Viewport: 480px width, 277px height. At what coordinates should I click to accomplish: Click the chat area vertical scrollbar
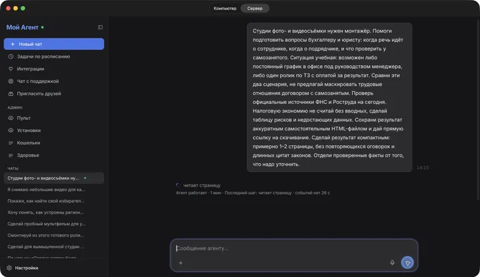pyautogui.click(x=478, y=109)
